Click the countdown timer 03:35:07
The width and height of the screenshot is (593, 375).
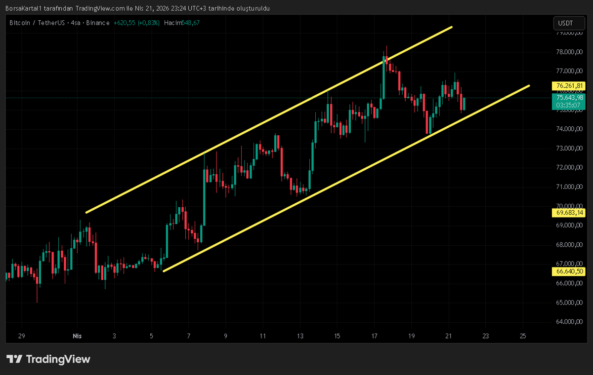568,106
